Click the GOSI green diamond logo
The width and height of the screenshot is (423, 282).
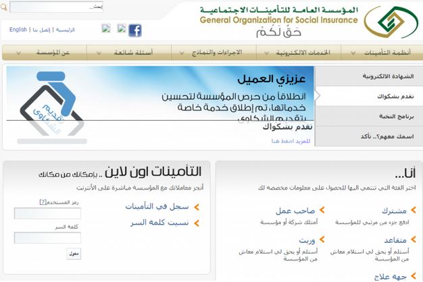[x=386, y=22]
